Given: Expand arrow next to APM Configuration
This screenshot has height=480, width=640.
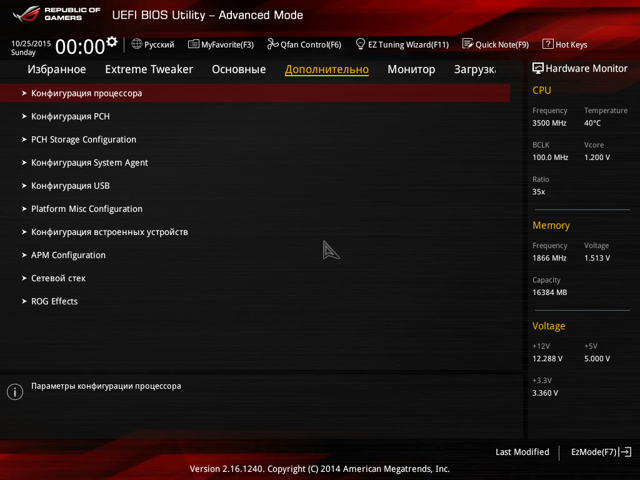Looking at the screenshot, I should [24, 255].
